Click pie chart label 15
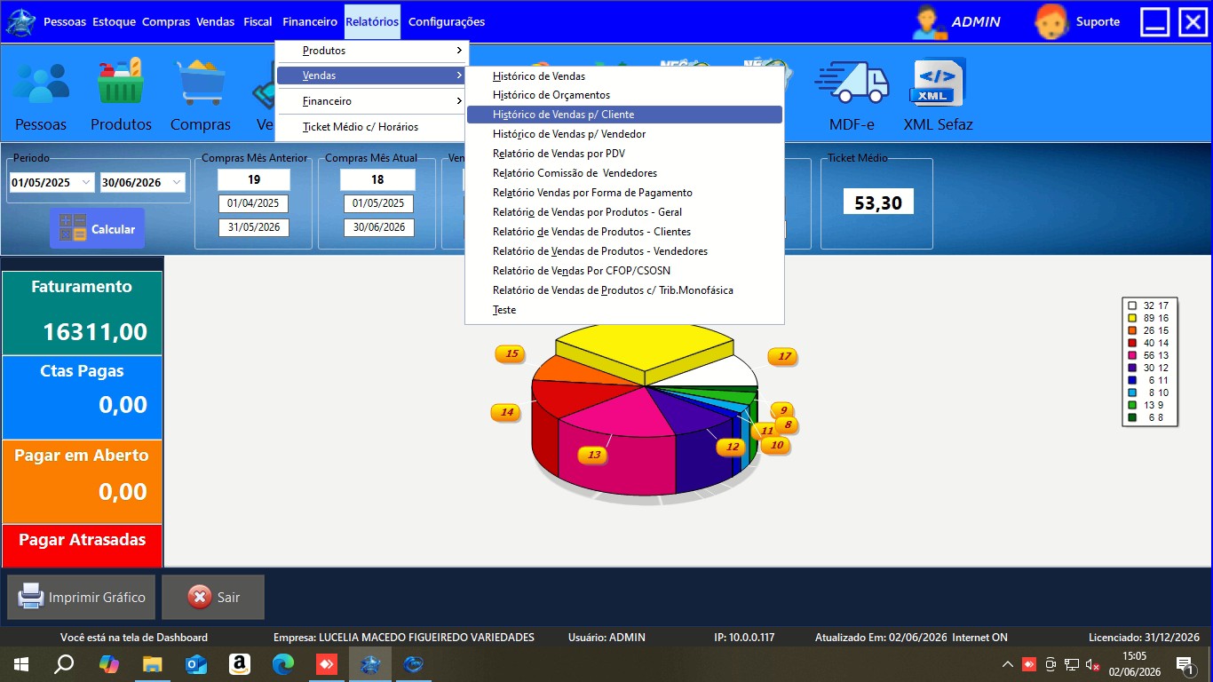 (511, 353)
